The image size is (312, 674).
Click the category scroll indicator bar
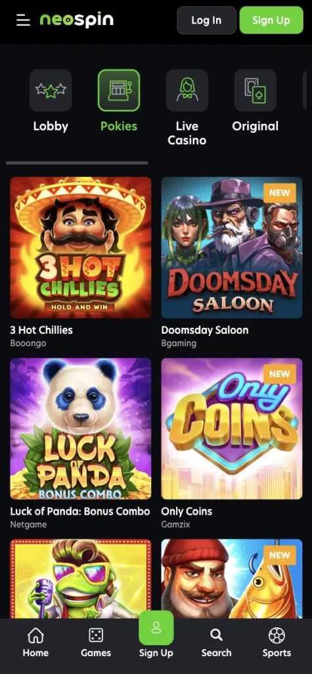coord(77,163)
